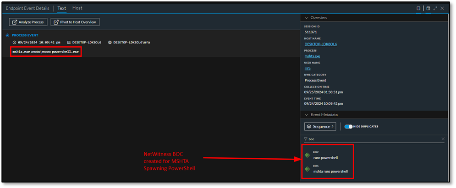
Task: Select session ID value 511371
Action: 311,32
